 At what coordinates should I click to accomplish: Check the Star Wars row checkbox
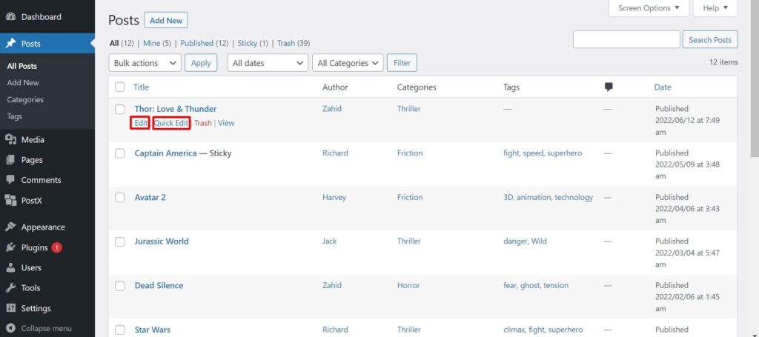tap(119, 330)
